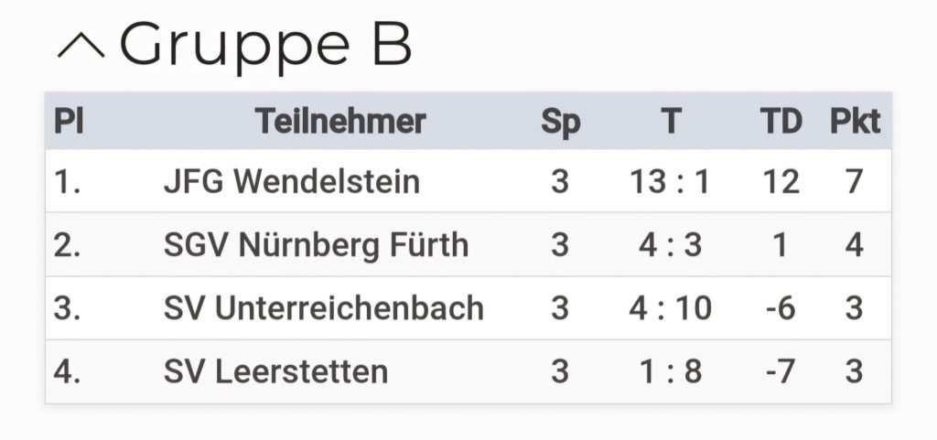Click the Sp column header
Image resolution: width=937 pixels, height=440 pixels.
pyautogui.click(x=560, y=122)
